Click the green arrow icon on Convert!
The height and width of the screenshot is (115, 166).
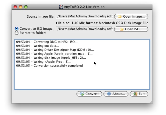tap(82, 94)
